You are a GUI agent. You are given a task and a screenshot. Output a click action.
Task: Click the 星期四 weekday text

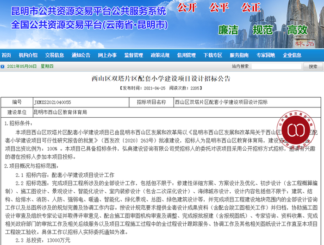point(47,66)
